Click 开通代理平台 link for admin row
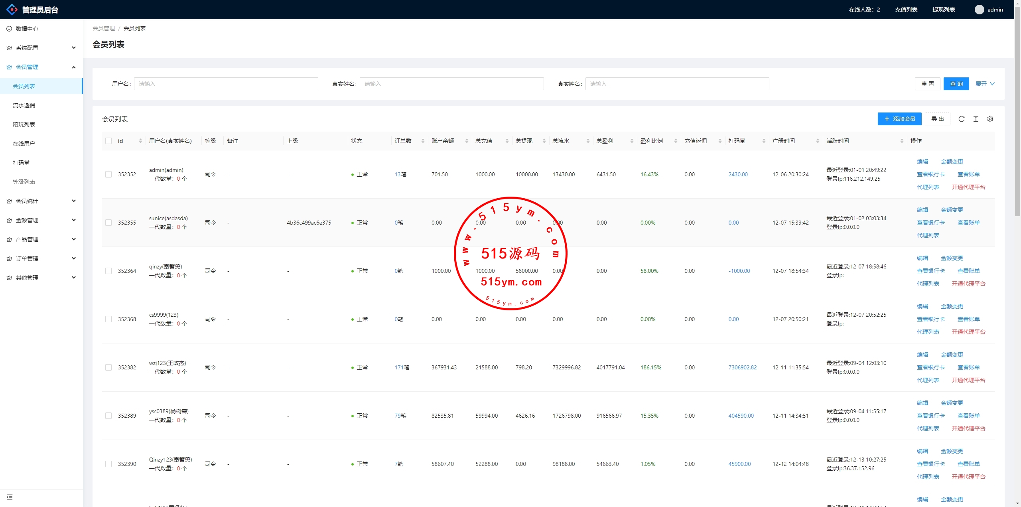Viewport: 1021px width, 507px height. coord(968,187)
